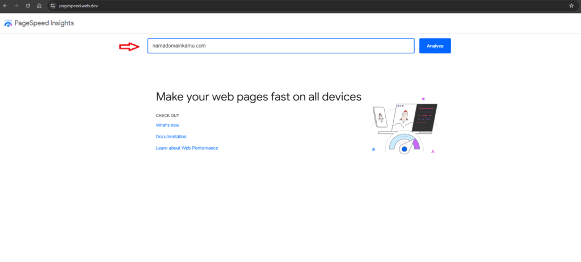The image size is (581, 262).
Task: Click the phone graphic with rocket
Action: 381,119
